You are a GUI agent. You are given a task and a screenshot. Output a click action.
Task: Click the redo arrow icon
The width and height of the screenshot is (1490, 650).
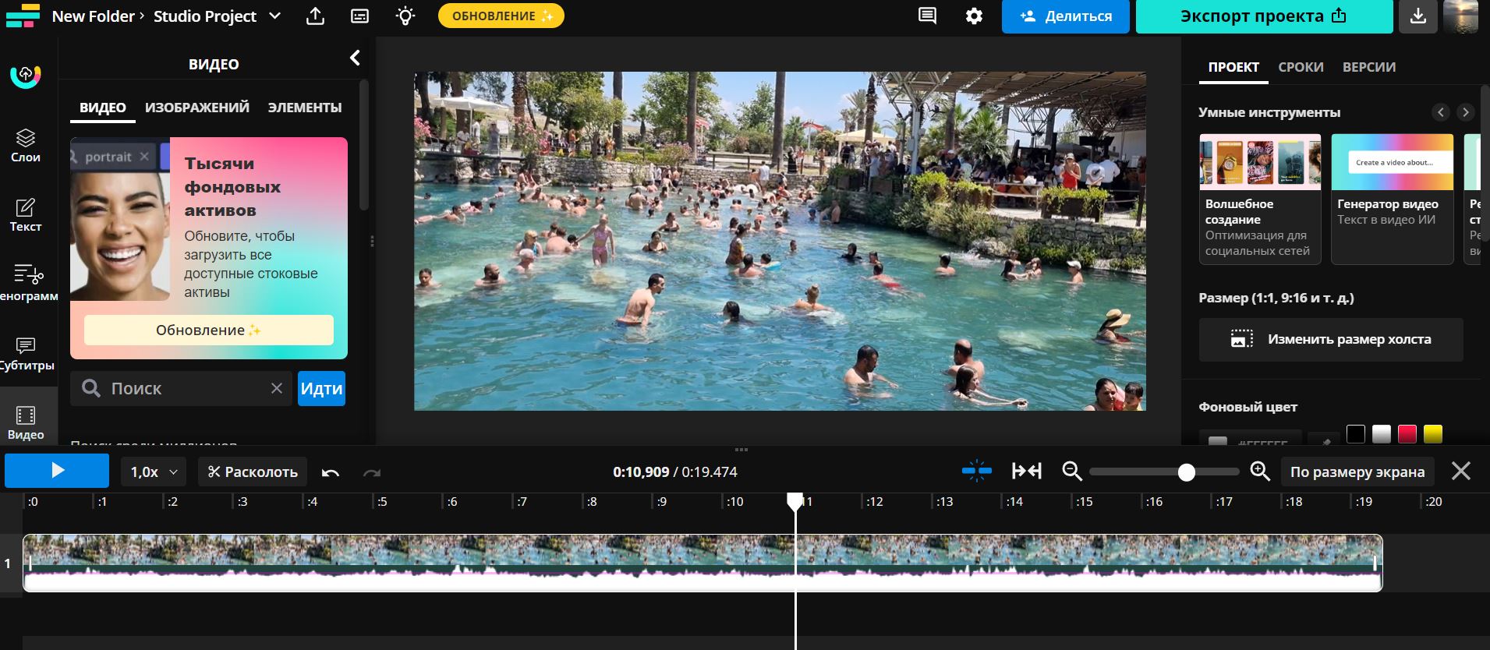click(x=372, y=472)
